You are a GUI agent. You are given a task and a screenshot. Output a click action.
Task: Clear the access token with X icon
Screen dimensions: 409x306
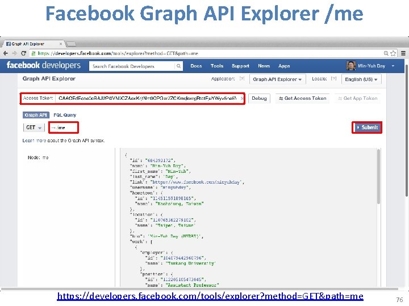242,99
